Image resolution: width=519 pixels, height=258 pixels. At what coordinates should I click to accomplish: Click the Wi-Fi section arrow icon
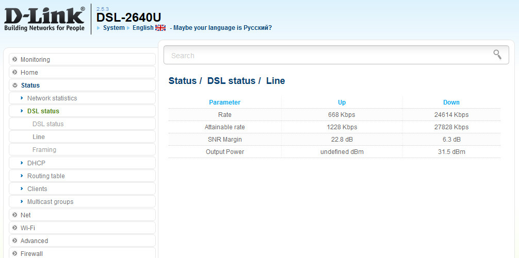15,228
